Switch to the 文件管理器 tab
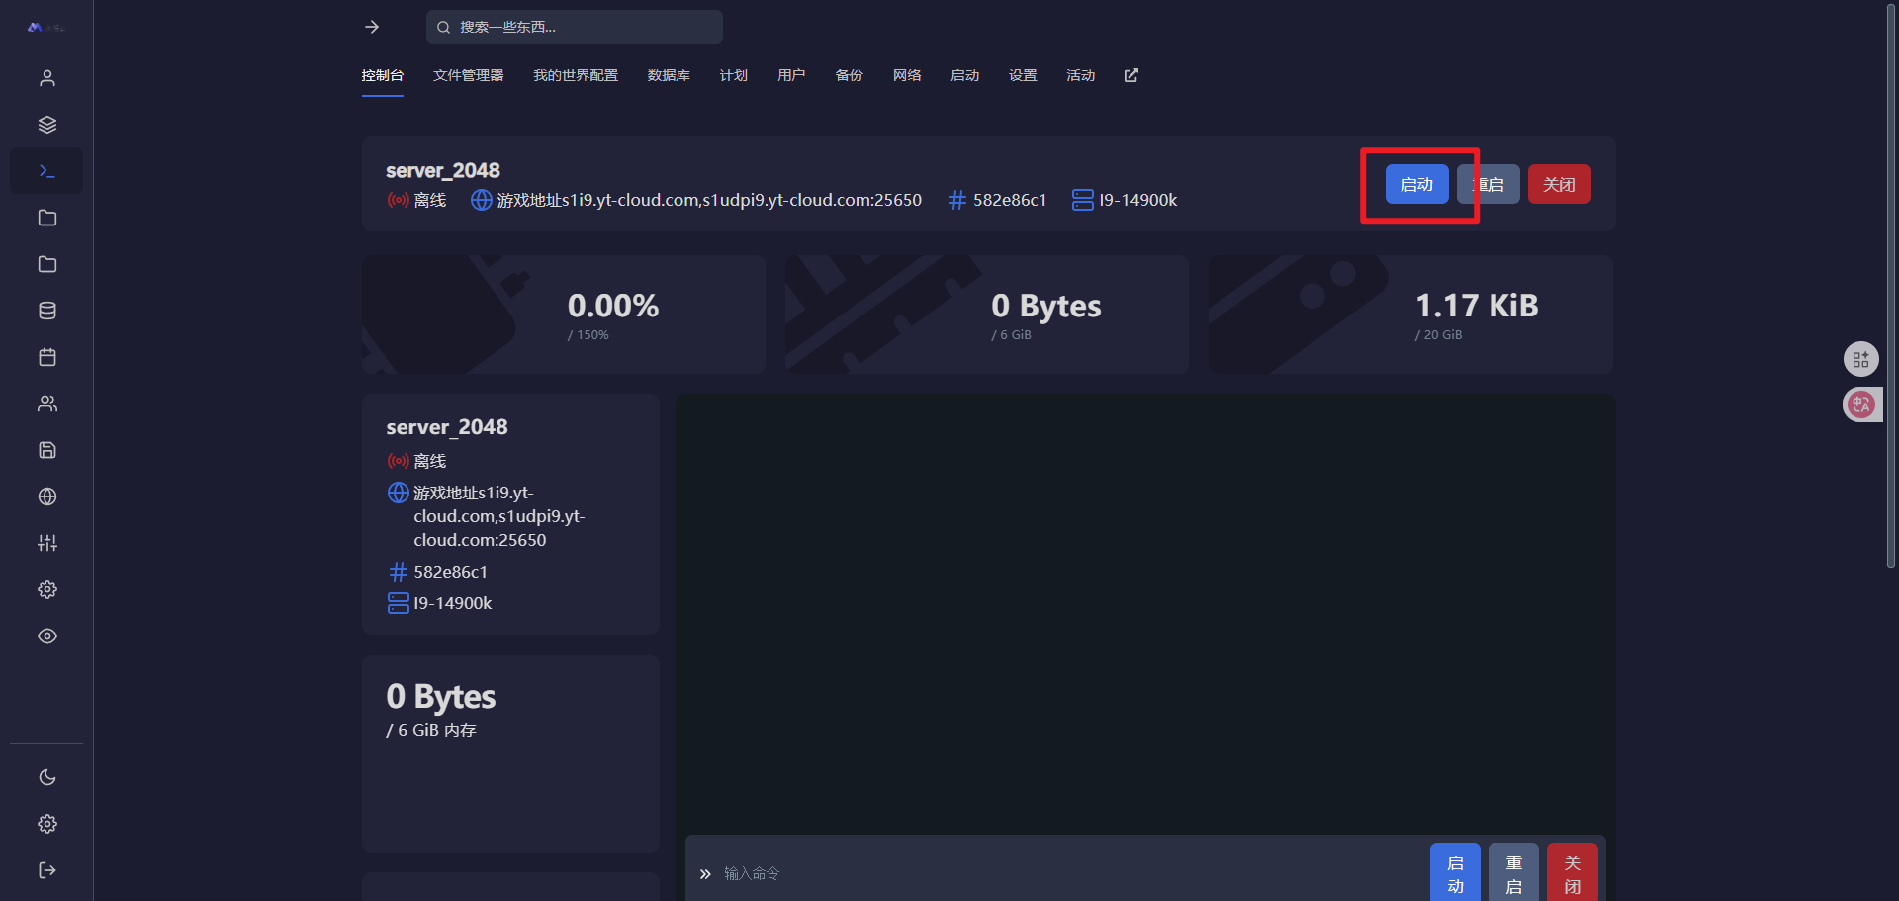1899x901 pixels. tap(468, 75)
